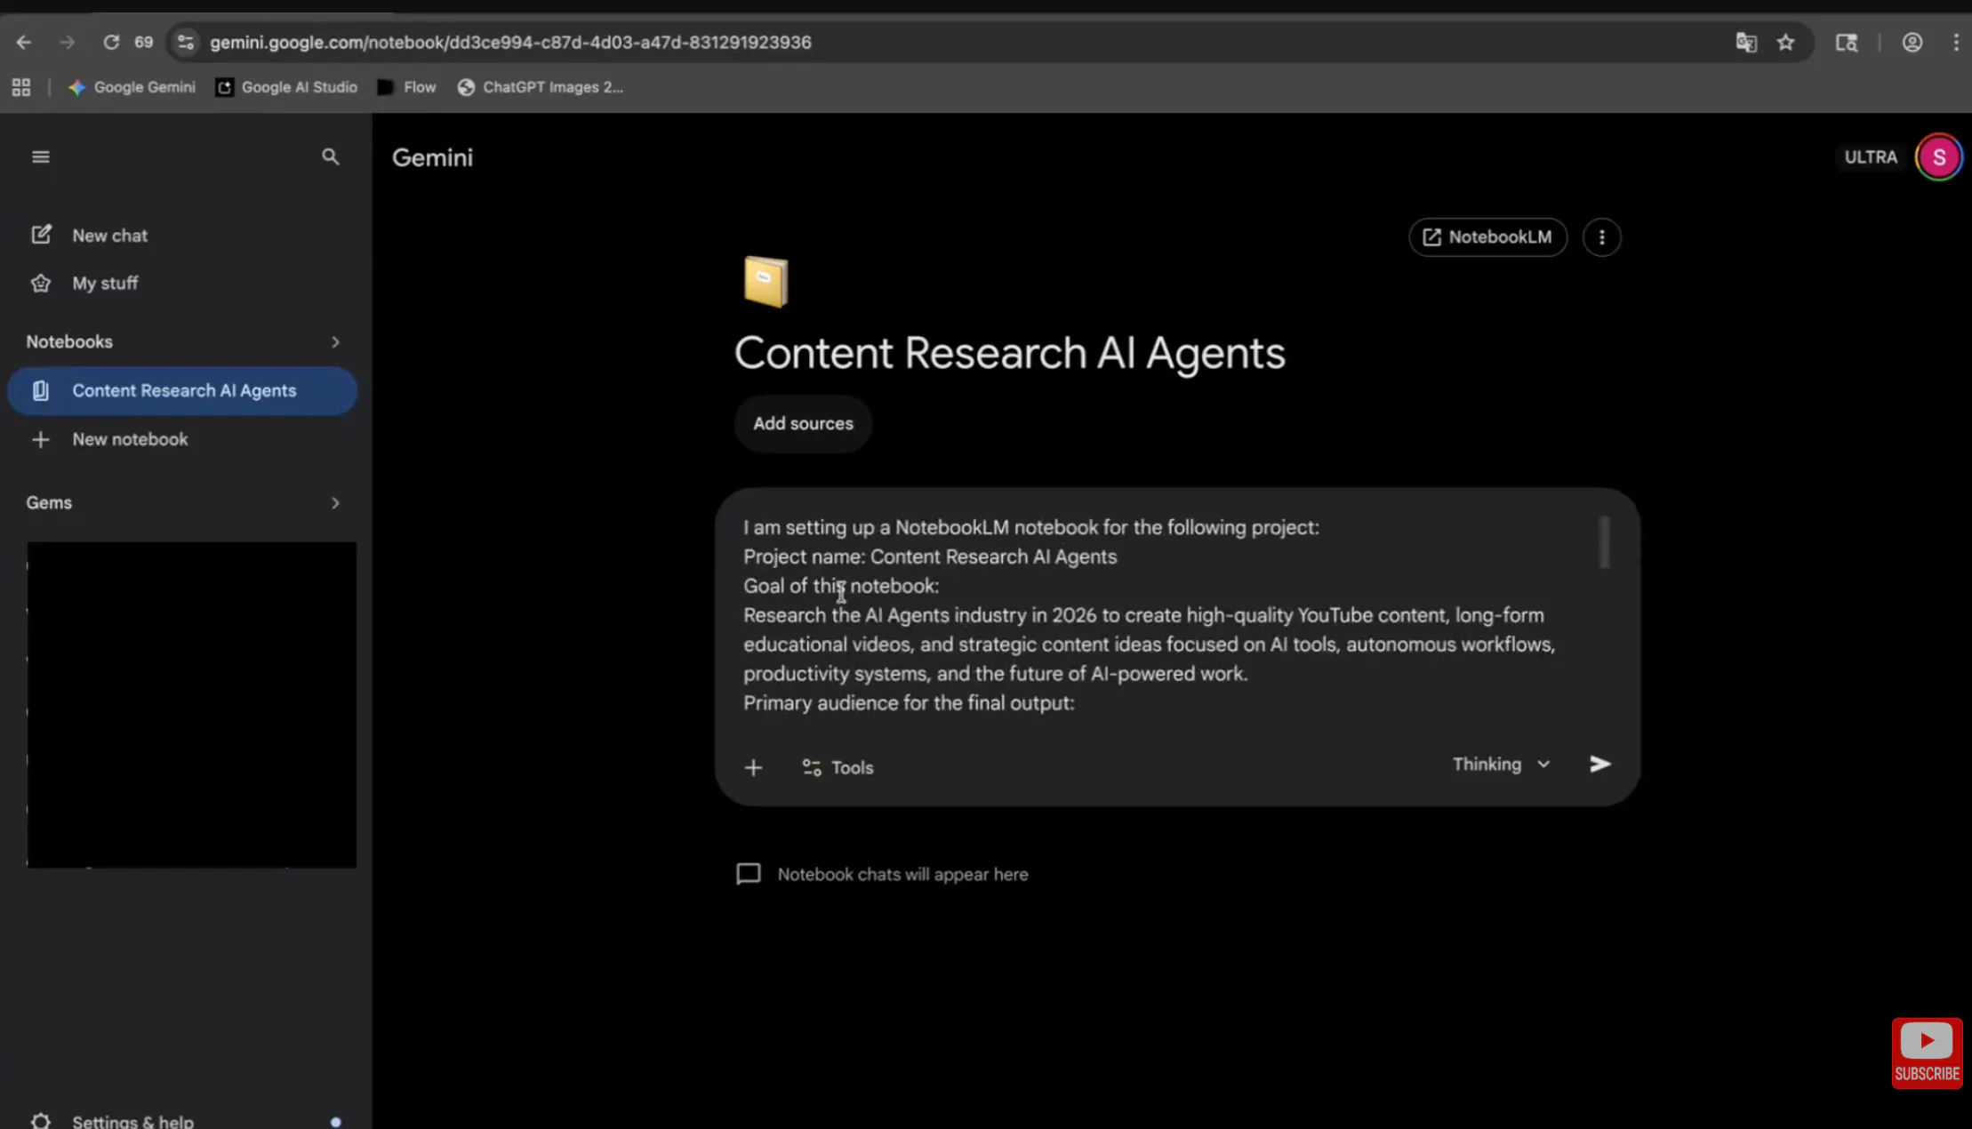The height and width of the screenshot is (1129, 1972).
Task: Click the YouTube Subscribe button
Action: pyautogui.click(x=1927, y=1053)
